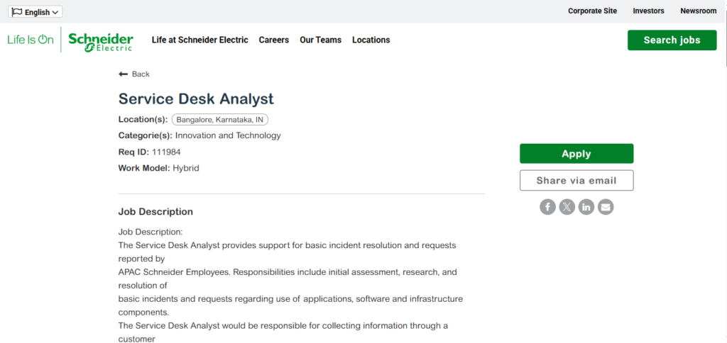Open Life at Schneider Electric menu

(199, 40)
